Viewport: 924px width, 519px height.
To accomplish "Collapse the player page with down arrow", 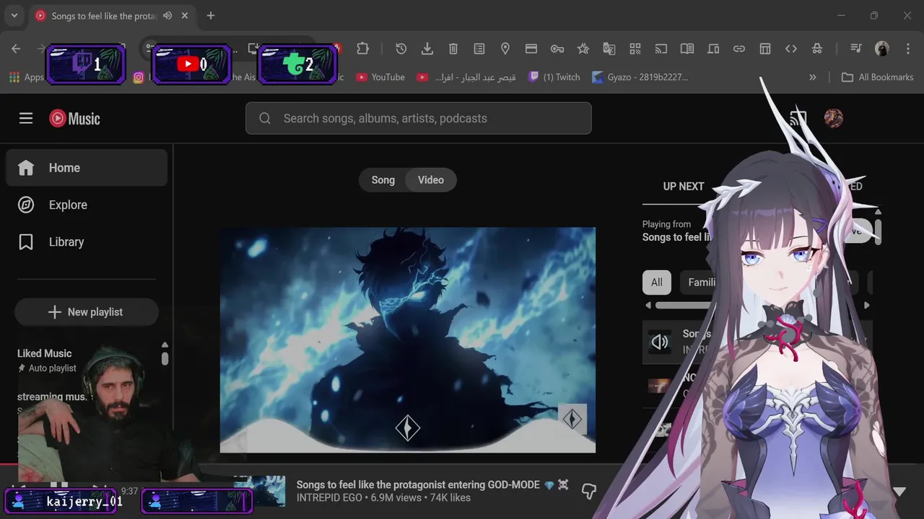I will click(x=899, y=492).
